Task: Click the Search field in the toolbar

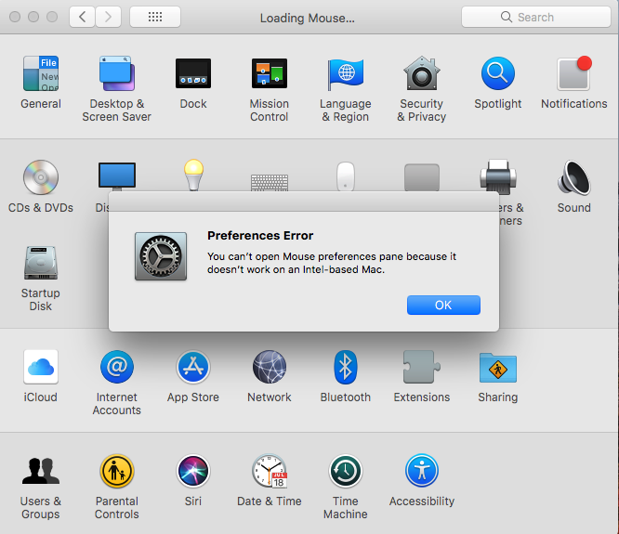Action: 536,17
